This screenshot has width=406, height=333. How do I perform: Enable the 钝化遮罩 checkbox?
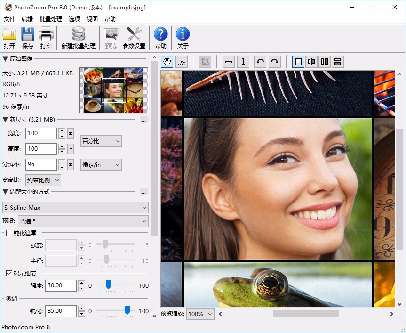(8, 232)
